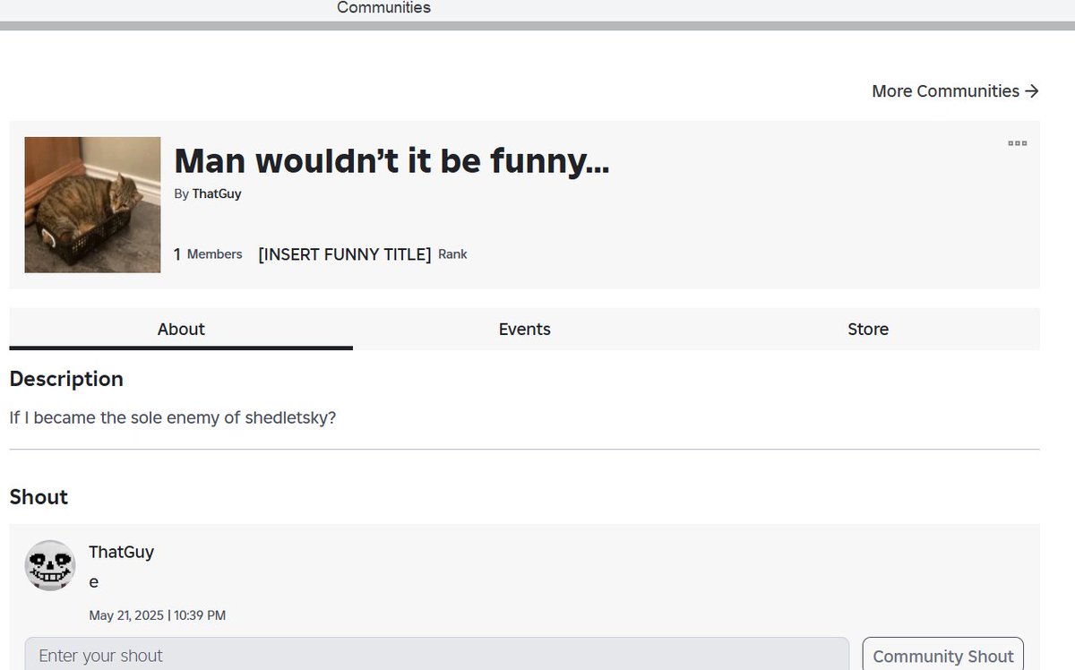Click the Shout section heading
The width and height of the screenshot is (1075, 670).
coord(39,497)
